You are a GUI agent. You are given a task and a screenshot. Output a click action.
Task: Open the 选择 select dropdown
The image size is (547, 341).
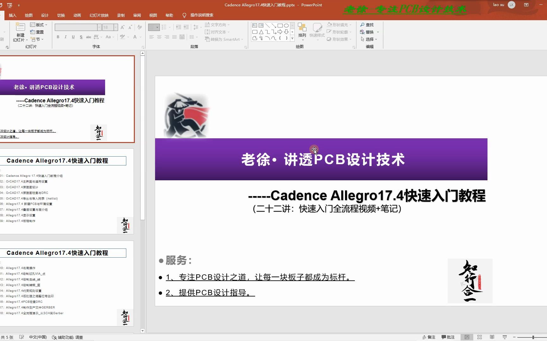tap(369, 39)
